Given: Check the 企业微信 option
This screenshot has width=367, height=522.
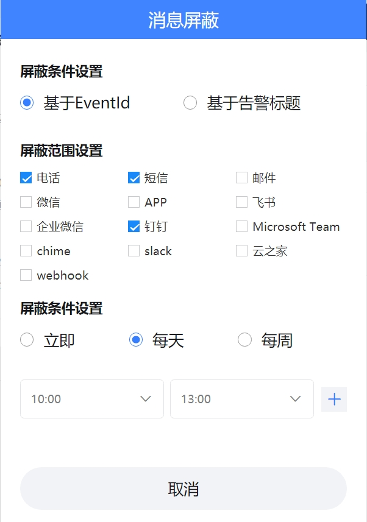Looking at the screenshot, I should pyautogui.click(x=26, y=227).
